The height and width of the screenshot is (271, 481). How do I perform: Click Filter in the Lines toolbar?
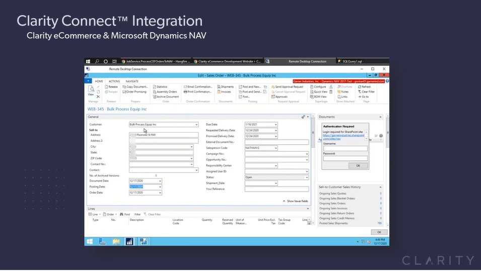click(138, 214)
